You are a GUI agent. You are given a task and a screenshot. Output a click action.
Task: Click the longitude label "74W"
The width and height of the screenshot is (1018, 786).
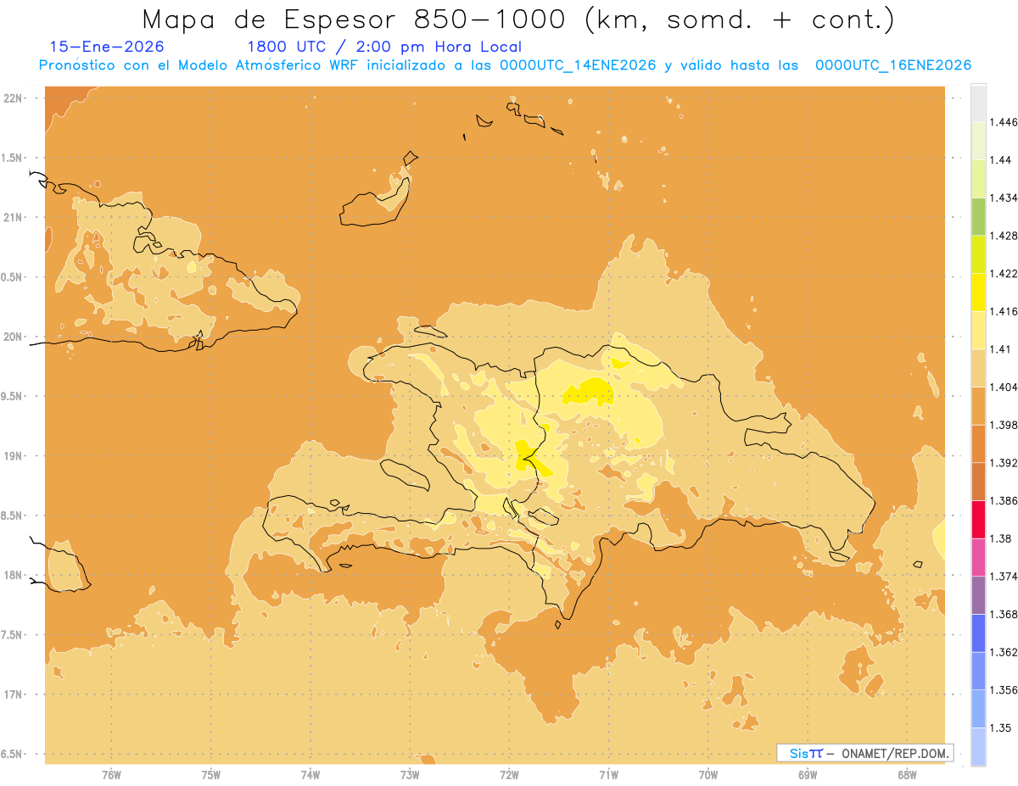coord(310,774)
